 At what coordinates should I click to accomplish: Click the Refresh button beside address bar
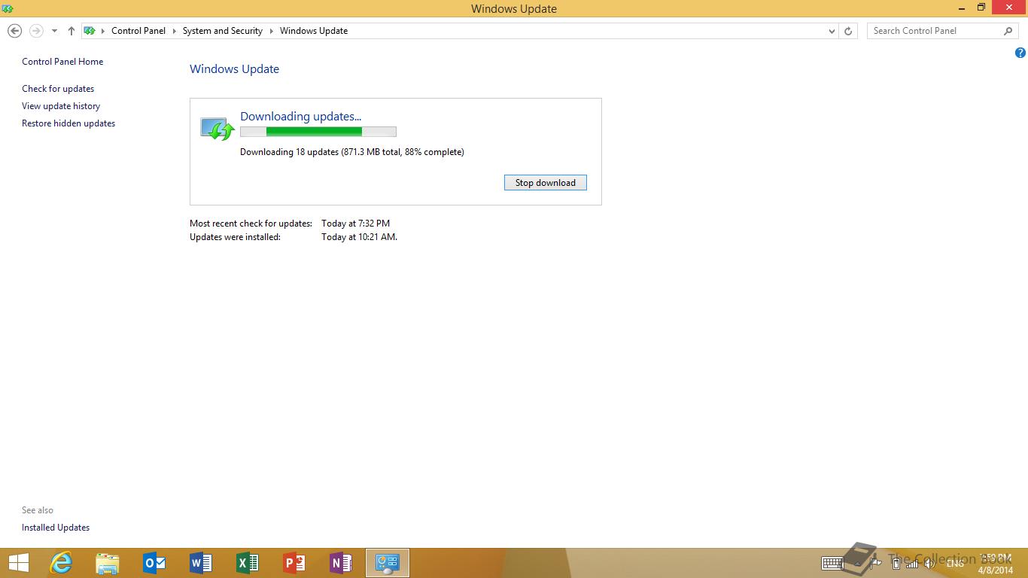[x=848, y=31]
